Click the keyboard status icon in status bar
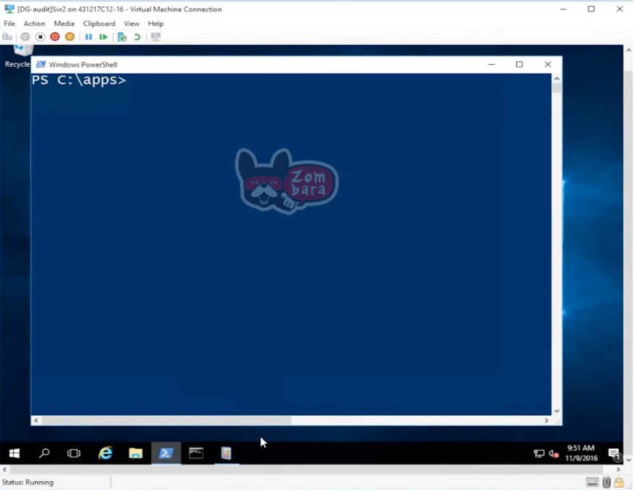This screenshot has width=634, height=490. 592,482
